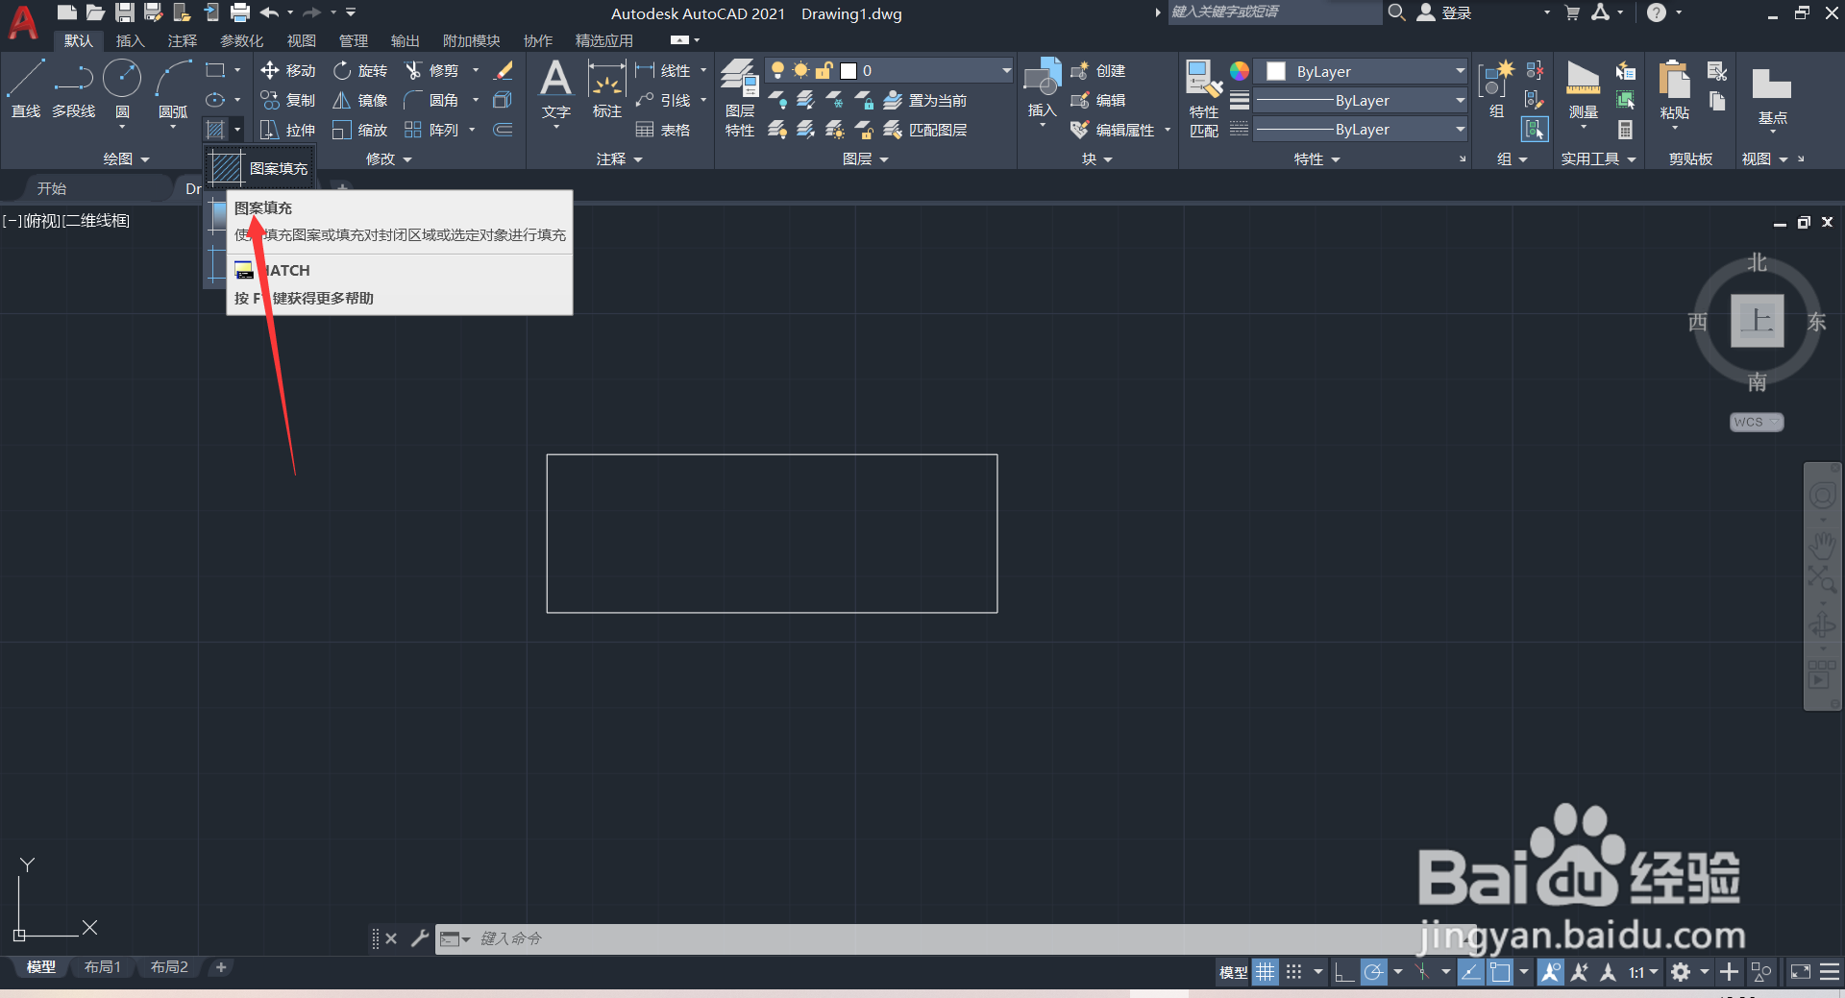This screenshot has height=998, width=1845.
Task: Expand the Layers (图层) panel
Action: click(865, 158)
